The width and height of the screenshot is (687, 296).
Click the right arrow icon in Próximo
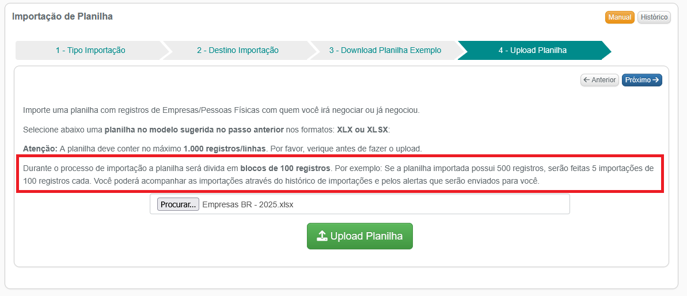pyautogui.click(x=656, y=80)
